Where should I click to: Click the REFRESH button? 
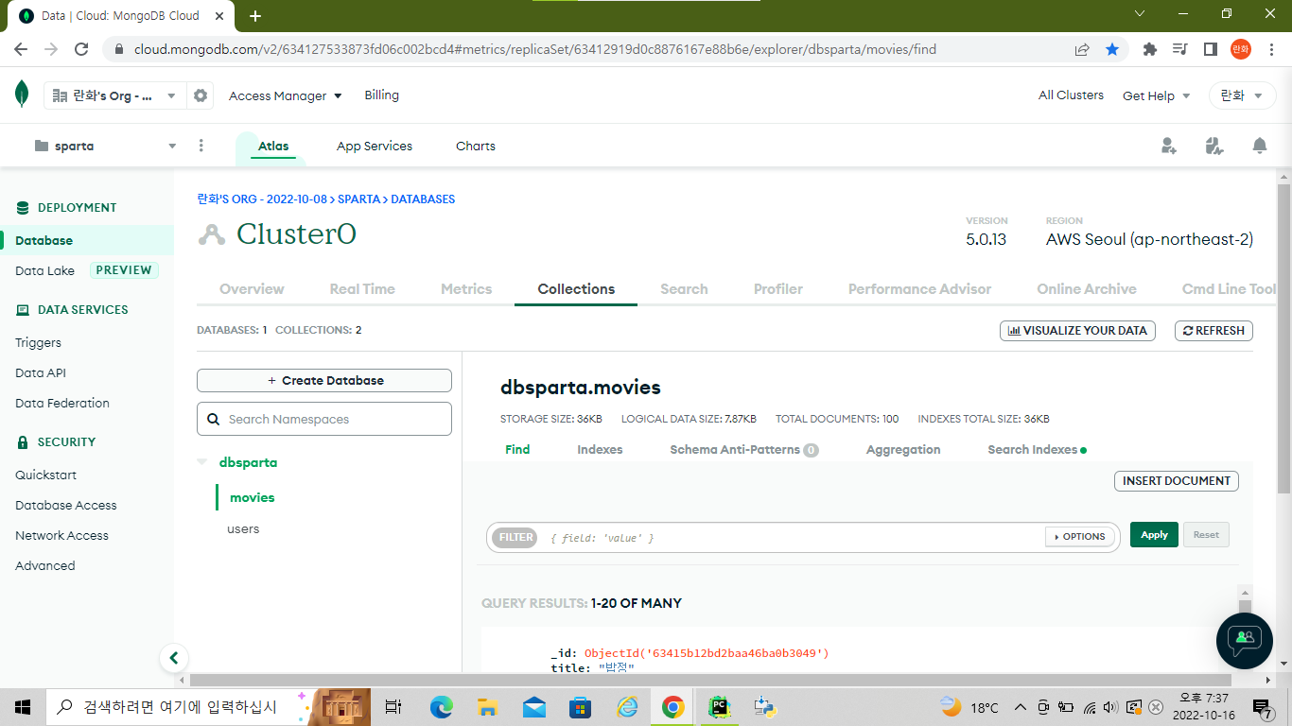[1213, 331]
